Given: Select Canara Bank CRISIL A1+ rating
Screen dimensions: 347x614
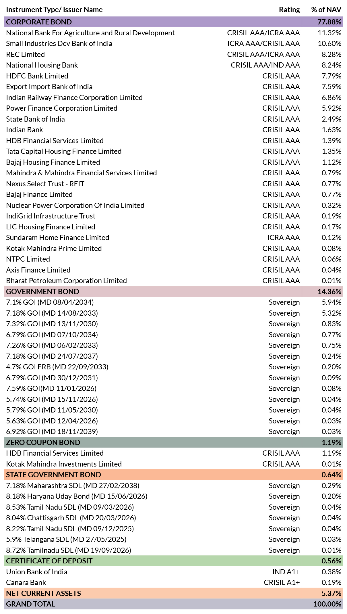Looking at the screenshot, I should [282, 582].
